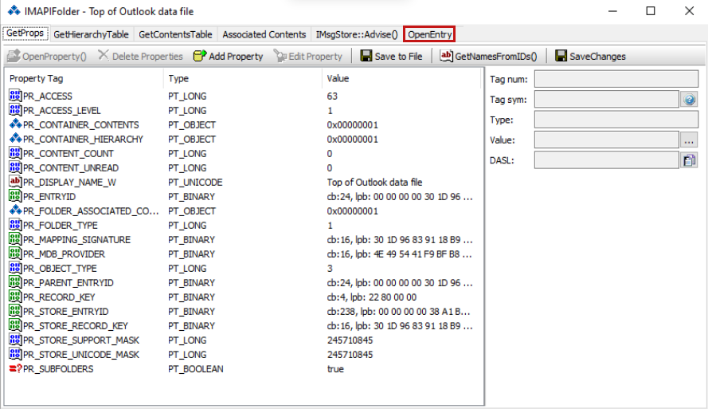Sort by the Type column header
This screenshot has width=708, height=409.
tap(242, 78)
